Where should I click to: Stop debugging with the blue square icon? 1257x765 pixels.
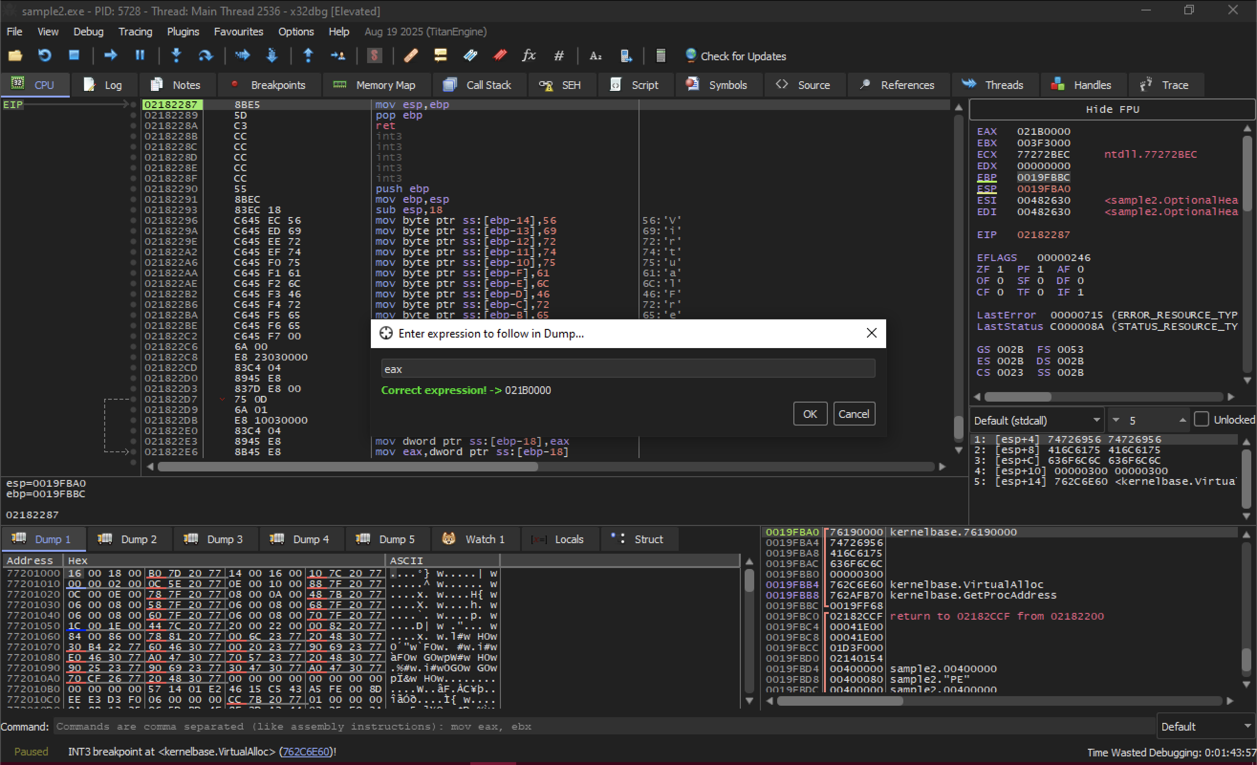pyautogui.click(x=74, y=55)
